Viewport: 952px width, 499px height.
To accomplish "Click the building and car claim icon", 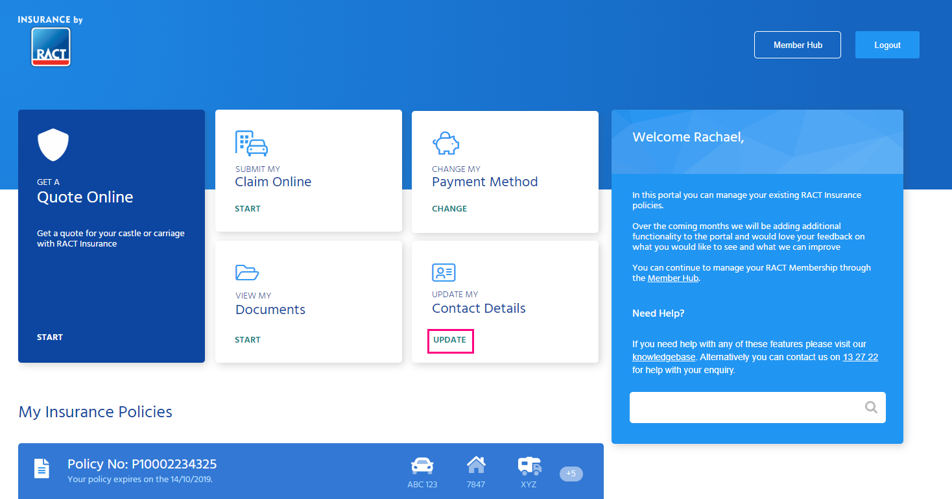I will tap(252, 143).
